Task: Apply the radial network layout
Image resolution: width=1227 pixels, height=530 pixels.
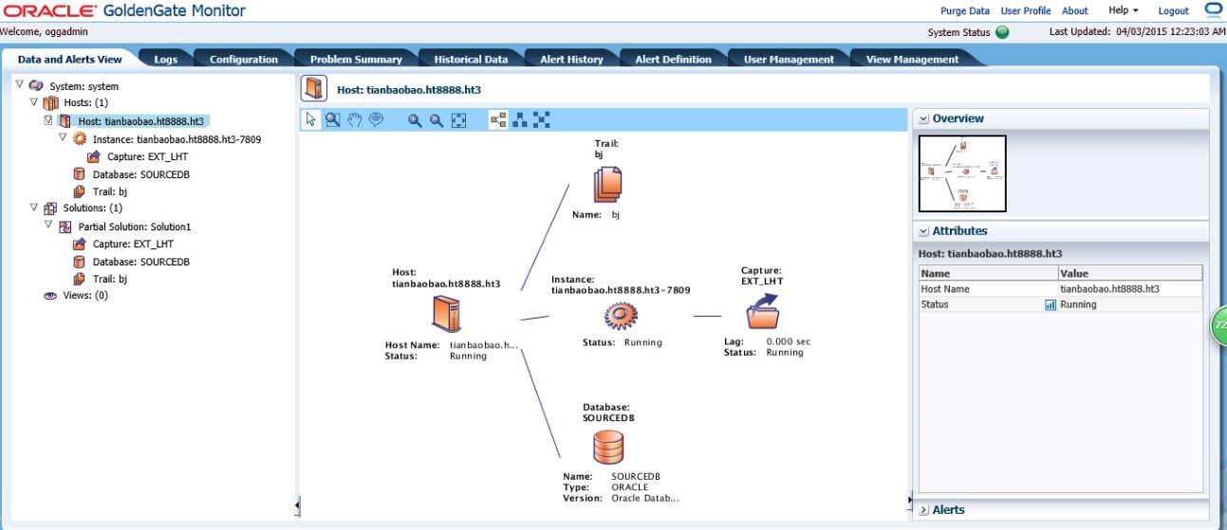Action: coord(542,119)
